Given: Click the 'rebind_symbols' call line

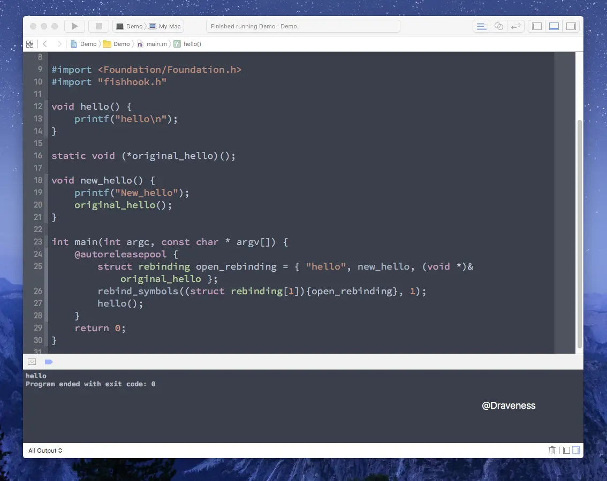Looking at the screenshot, I should (262, 291).
